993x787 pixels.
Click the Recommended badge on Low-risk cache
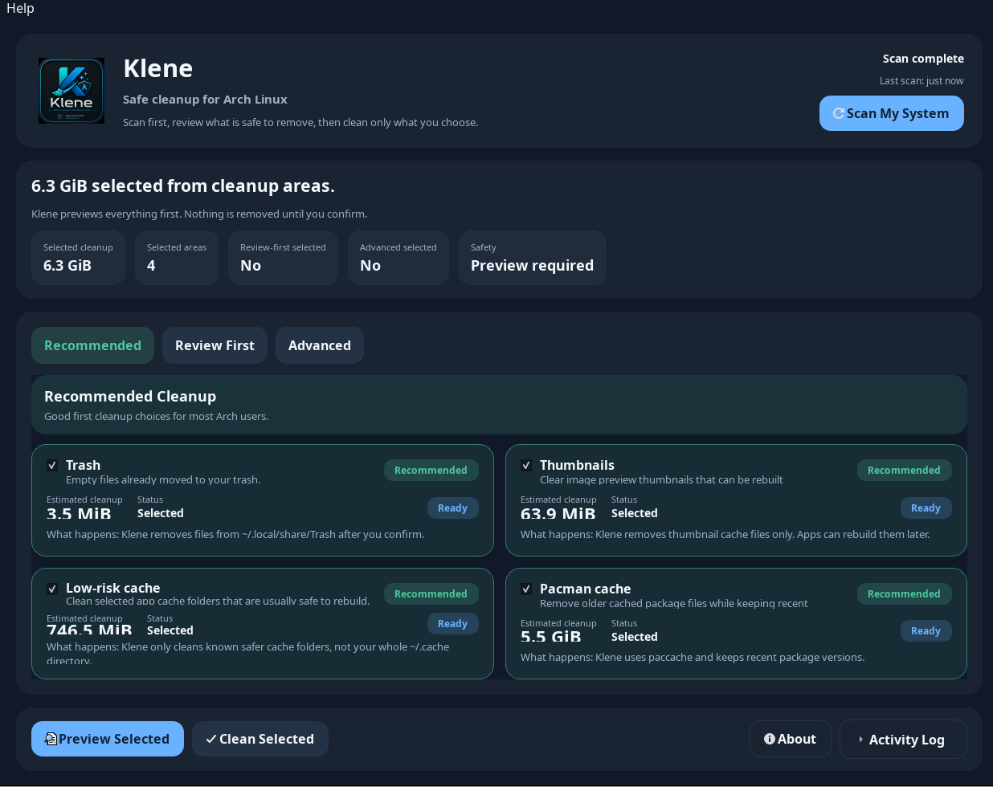[x=431, y=593]
